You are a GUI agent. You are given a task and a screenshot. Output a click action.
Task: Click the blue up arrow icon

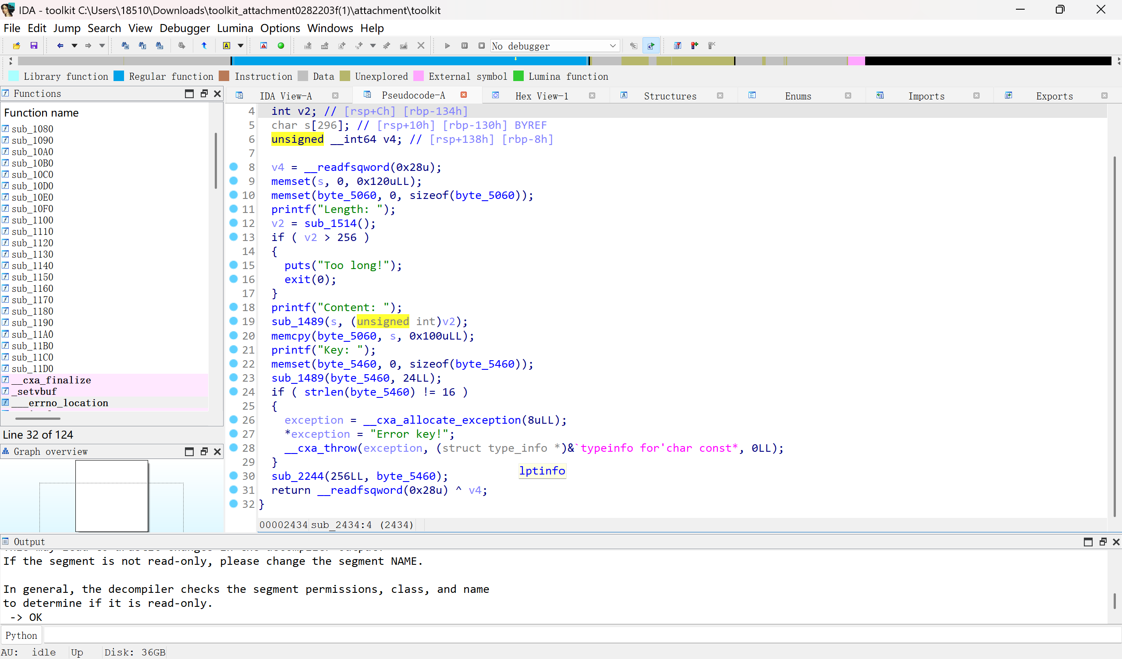[204, 46]
